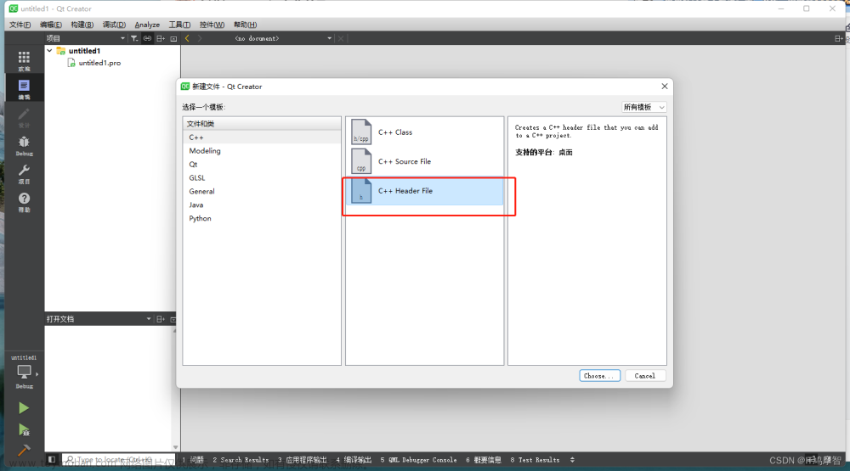Image resolution: width=850 pixels, height=471 pixels.
Task: Open the Welcome mode in sidebar
Action: 24,60
